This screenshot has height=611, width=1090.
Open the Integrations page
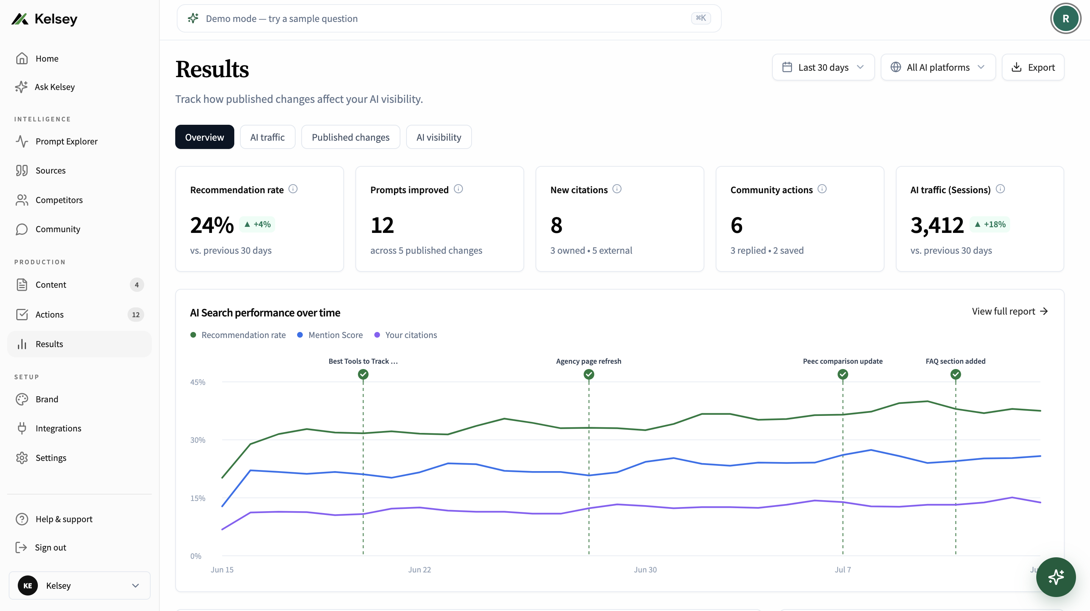point(79,428)
